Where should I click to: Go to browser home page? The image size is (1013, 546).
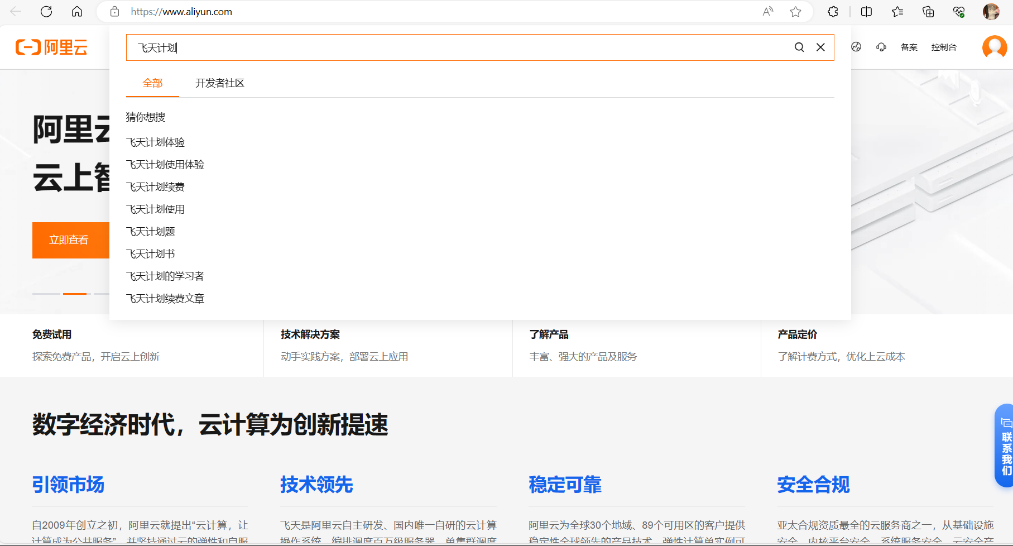(77, 12)
